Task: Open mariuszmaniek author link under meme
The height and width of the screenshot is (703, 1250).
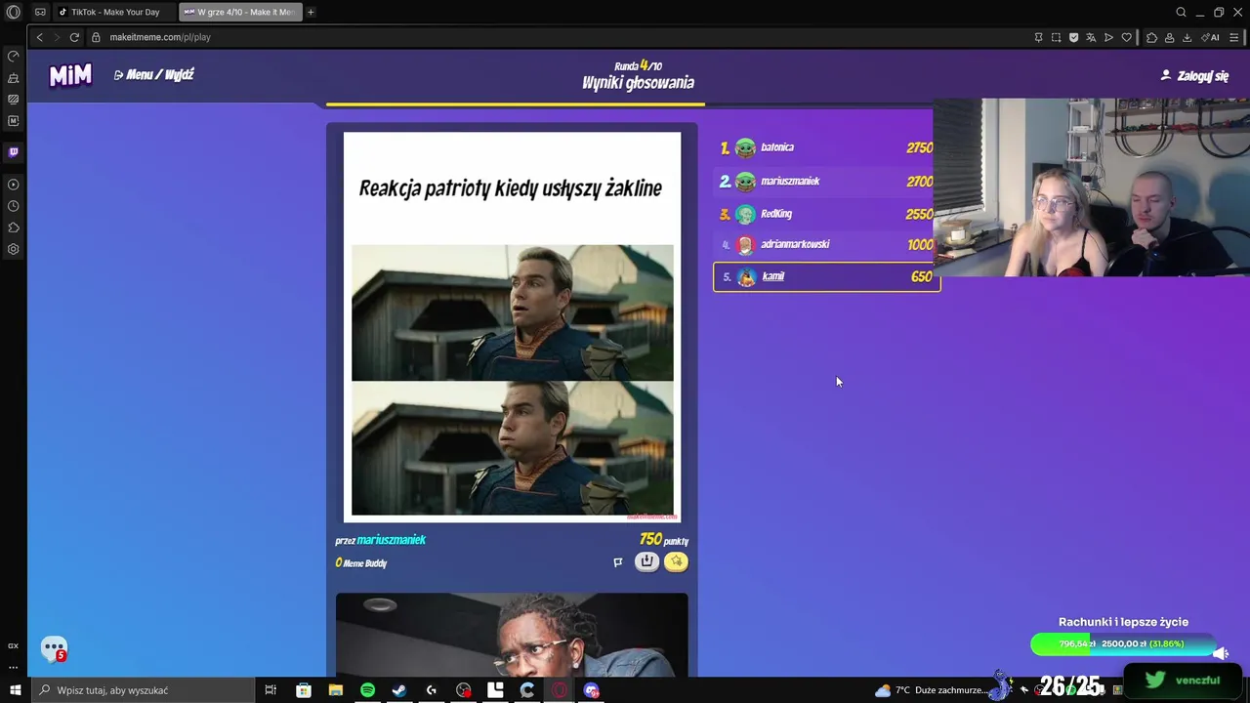Action: [x=391, y=540]
